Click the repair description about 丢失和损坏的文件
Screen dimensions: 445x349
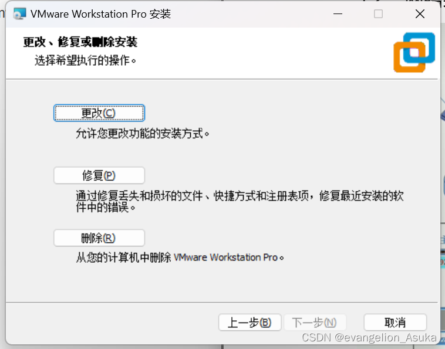point(240,202)
